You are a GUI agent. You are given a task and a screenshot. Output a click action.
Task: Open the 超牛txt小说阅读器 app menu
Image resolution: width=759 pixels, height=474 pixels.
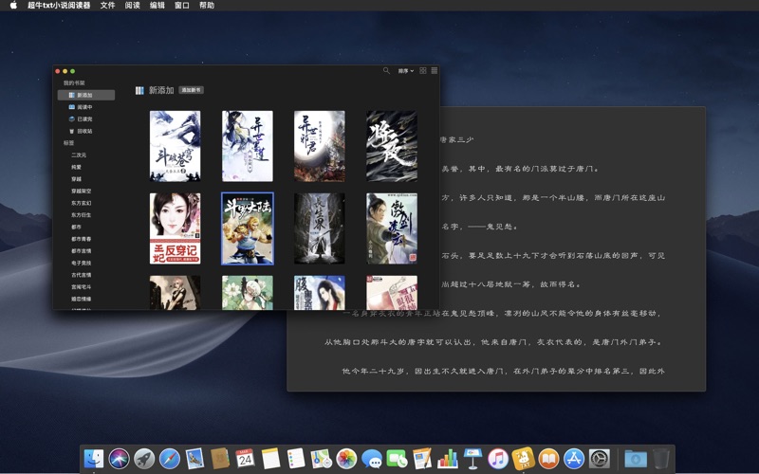pos(59,6)
